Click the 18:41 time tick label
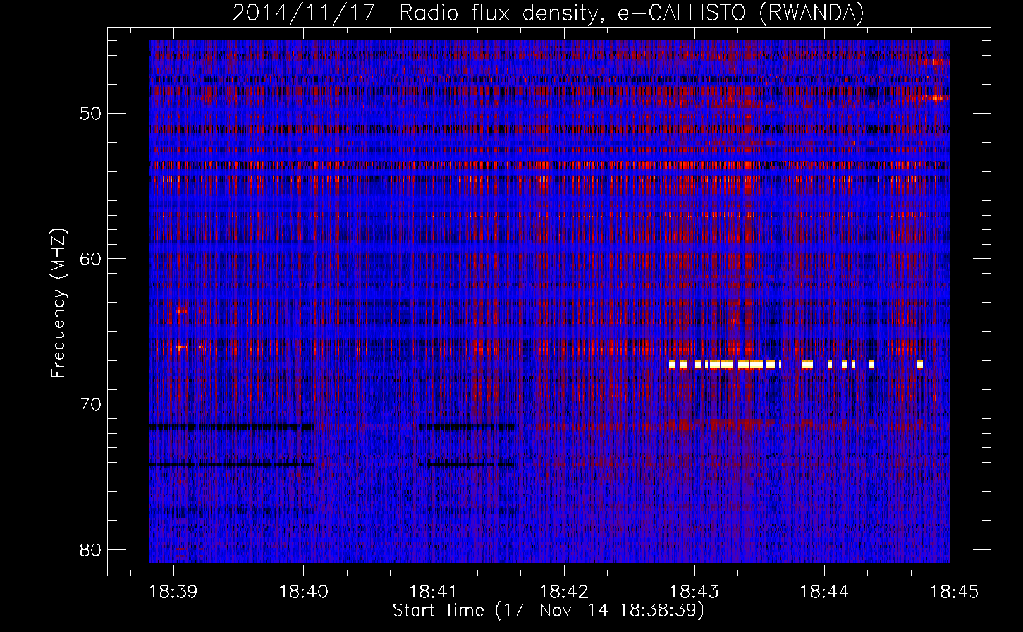This screenshot has height=632, width=1023. tap(434, 592)
